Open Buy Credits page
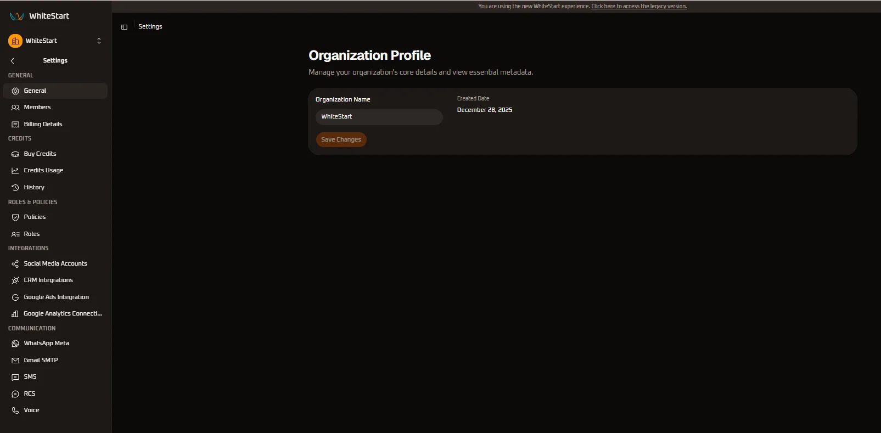The width and height of the screenshot is (881, 433). tap(55, 154)
